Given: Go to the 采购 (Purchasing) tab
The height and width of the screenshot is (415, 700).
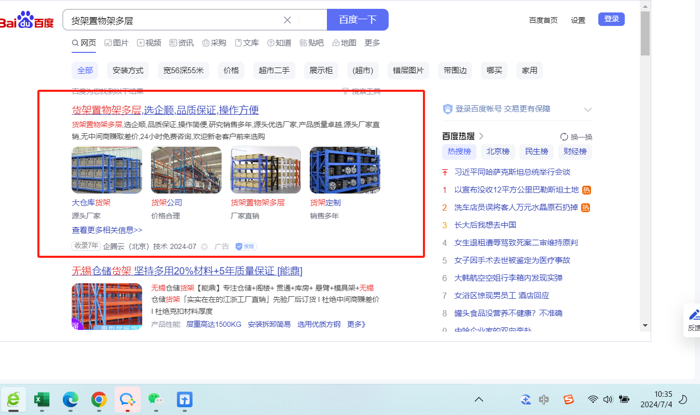Looking at the screenshot, I should click(214, 43).
